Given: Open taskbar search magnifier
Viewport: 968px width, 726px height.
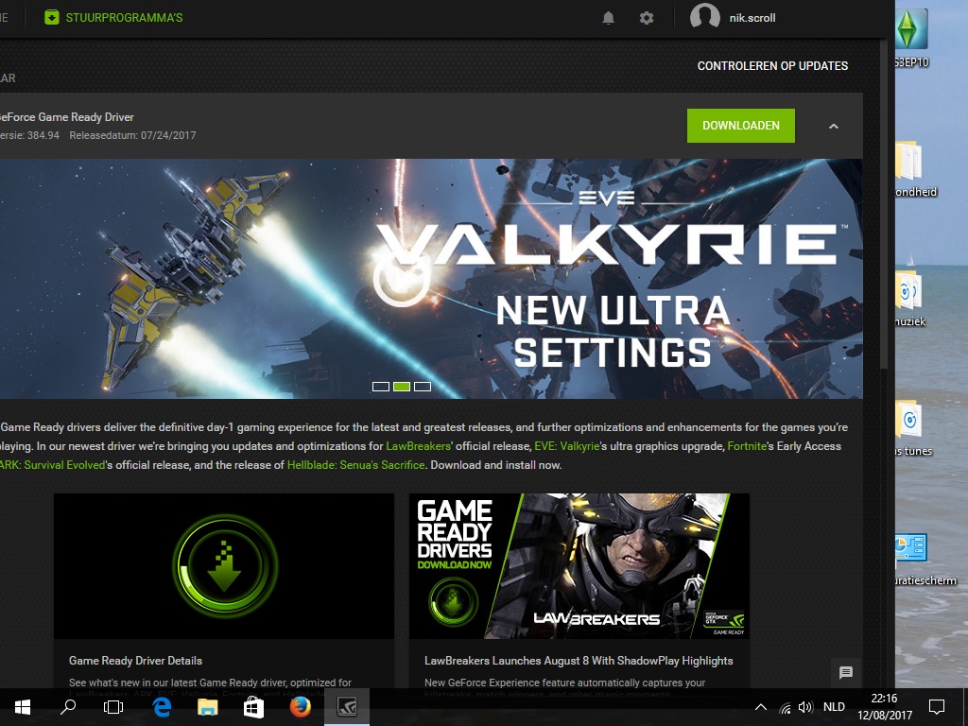Looking at the screenshot, I should tap(68, 707).
